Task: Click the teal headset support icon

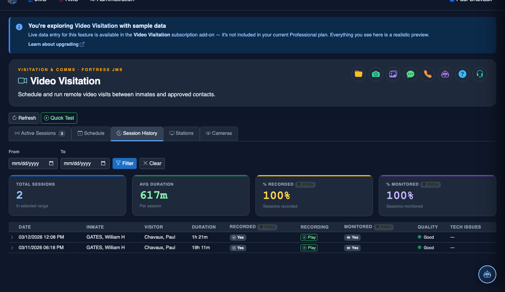Action: coord(480,74)
